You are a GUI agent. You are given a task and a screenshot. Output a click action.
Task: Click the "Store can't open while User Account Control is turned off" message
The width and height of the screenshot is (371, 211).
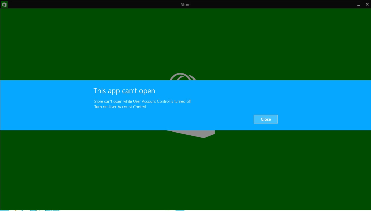click(143, 101)
